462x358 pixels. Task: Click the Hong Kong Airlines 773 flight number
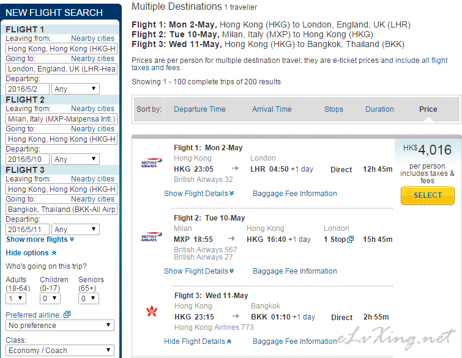click(x=214, y=327)
